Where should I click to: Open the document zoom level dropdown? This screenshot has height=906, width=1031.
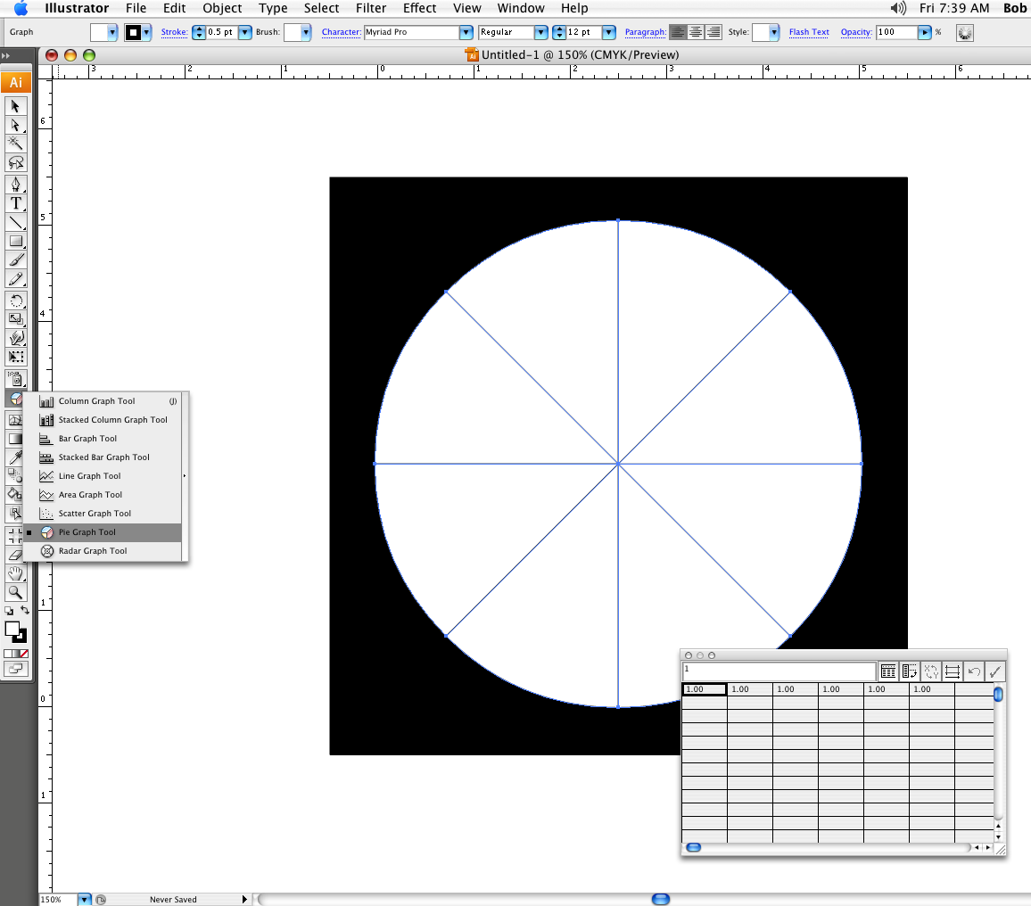(x=85, y=900)
